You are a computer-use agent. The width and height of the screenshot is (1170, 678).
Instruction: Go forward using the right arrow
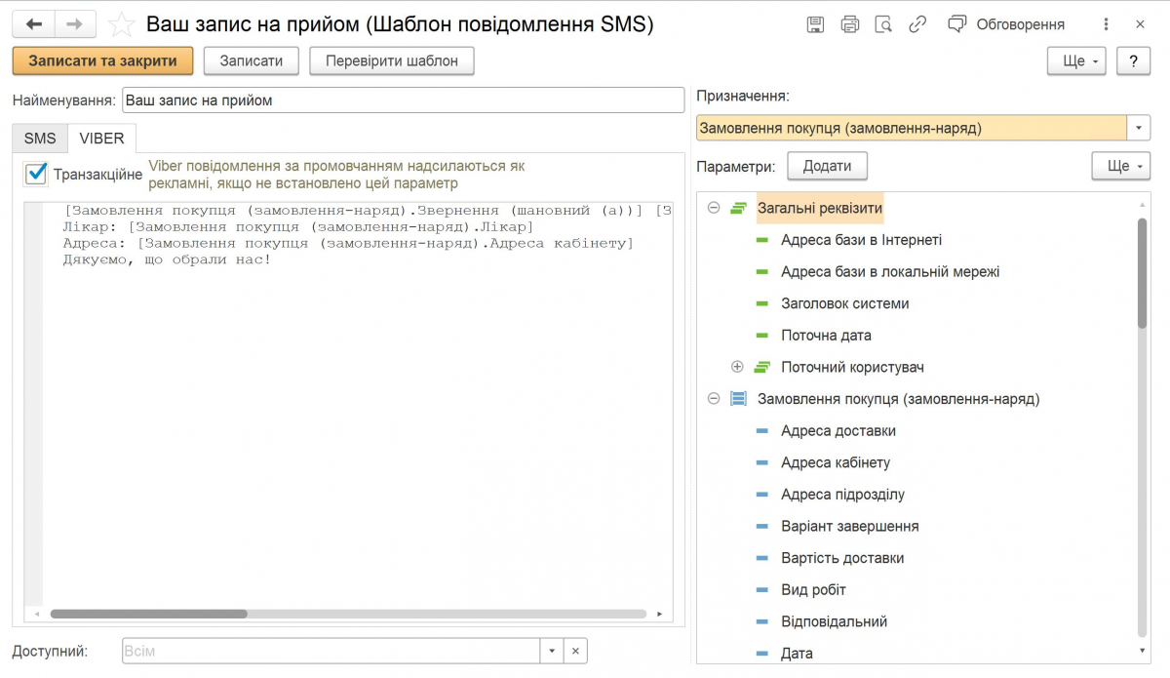click(x=75, y=24)
